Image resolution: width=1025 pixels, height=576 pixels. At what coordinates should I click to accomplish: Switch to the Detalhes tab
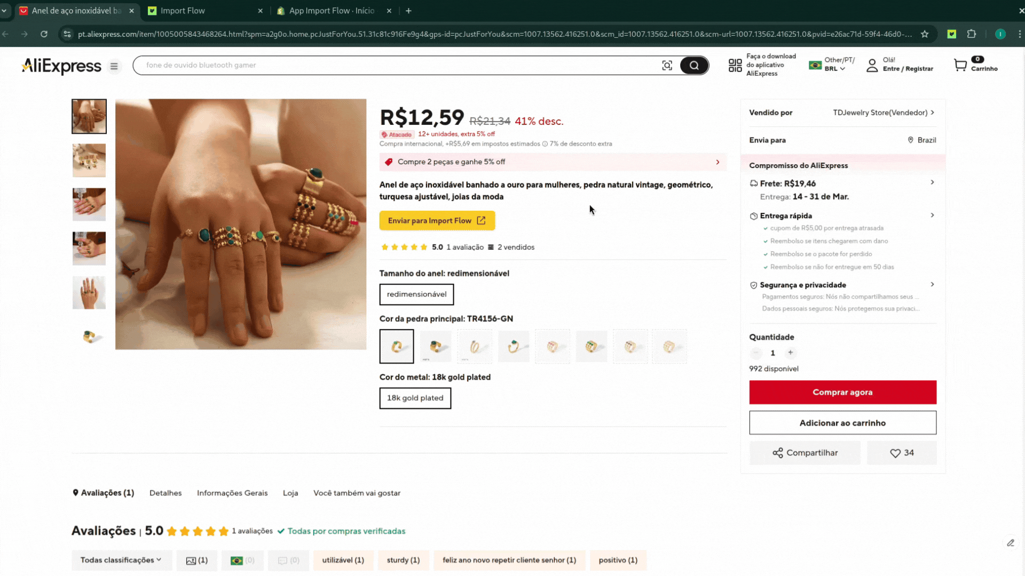[165, 493]
